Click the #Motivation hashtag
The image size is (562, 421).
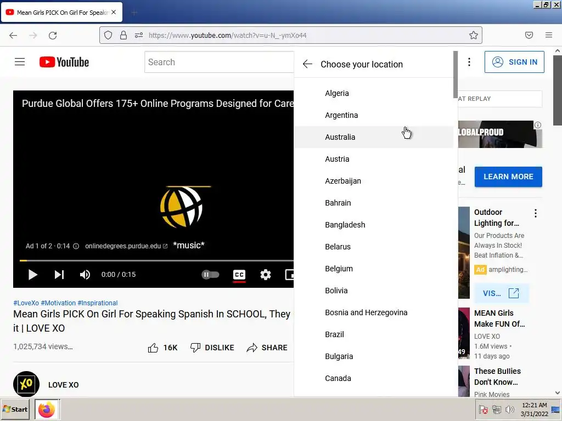coord(58,303)
